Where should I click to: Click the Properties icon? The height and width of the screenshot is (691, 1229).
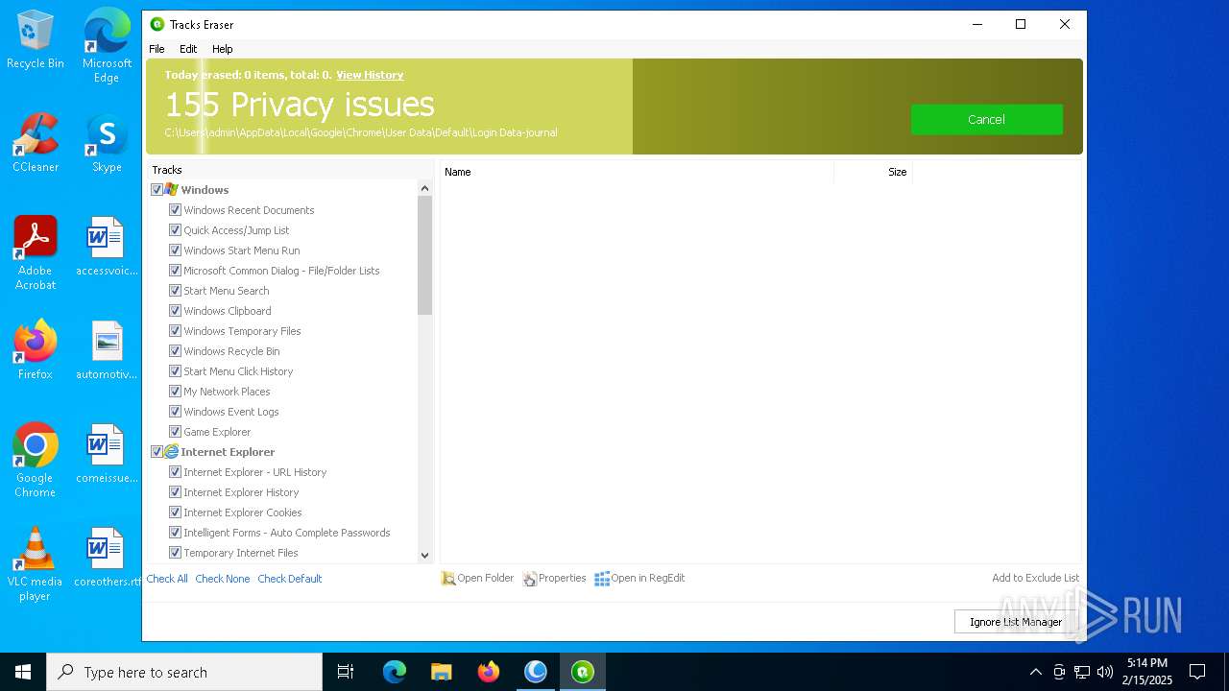click(530, 579)
